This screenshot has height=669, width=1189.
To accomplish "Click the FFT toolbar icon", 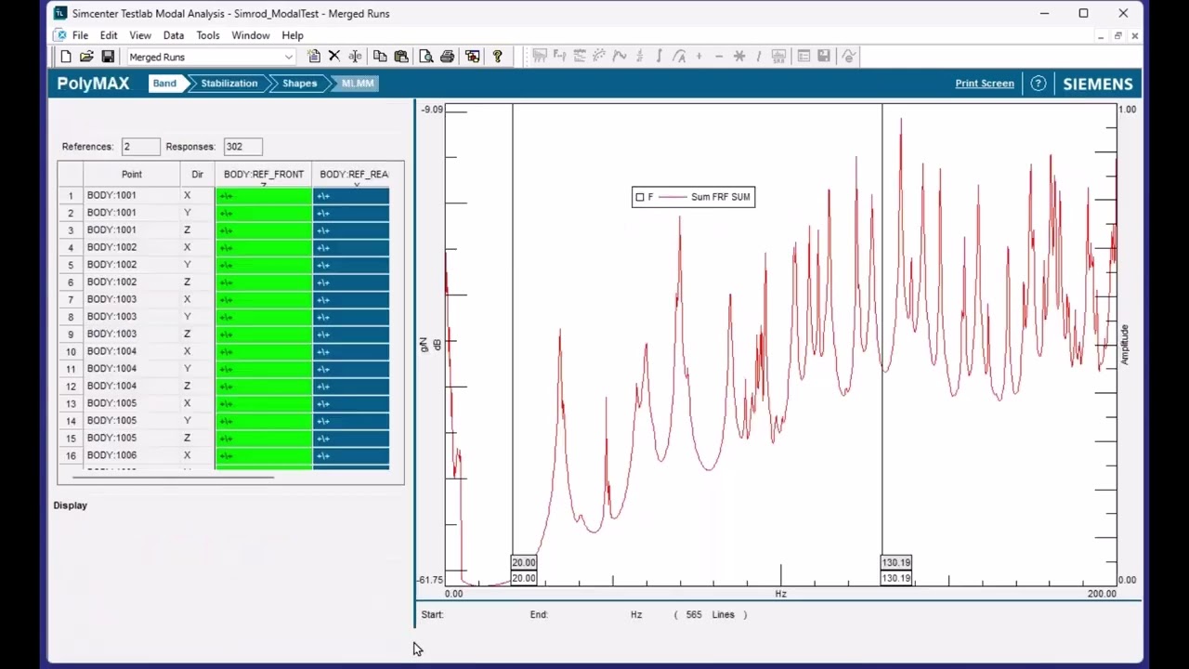I will pos(539,57).
